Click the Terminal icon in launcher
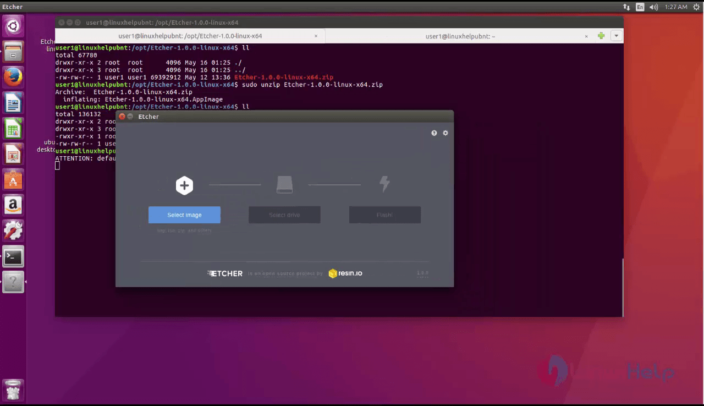Image resolution: width=704 pixels, height=406 pixels. coord(13,257)
